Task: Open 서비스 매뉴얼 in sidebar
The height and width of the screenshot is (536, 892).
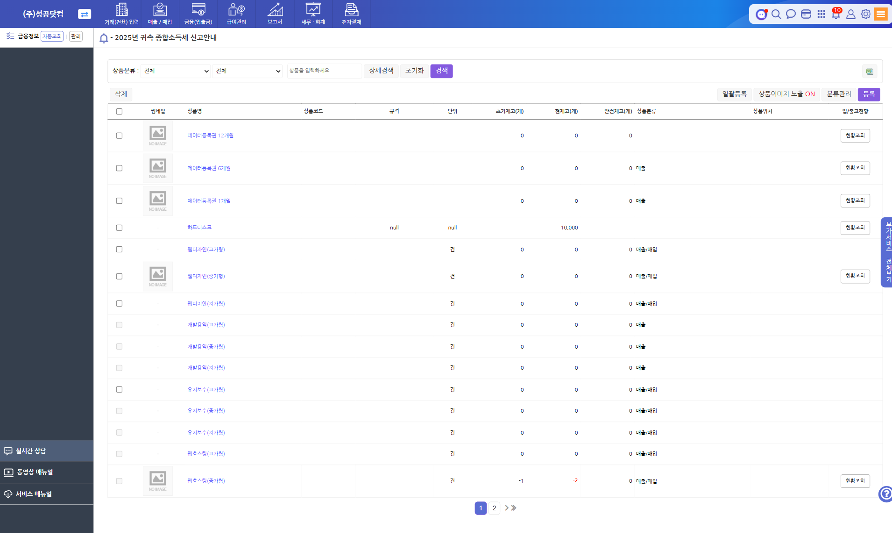Action: coord(47,494)
